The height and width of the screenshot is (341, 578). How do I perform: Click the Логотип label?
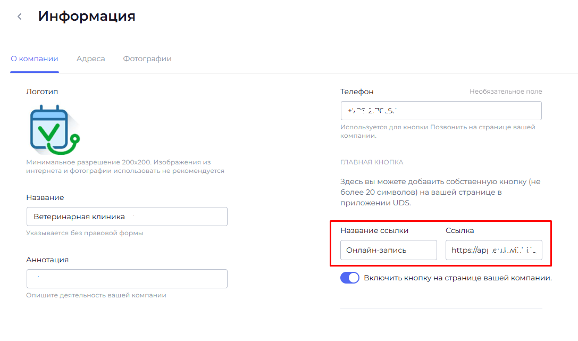[x=42, y=92]
